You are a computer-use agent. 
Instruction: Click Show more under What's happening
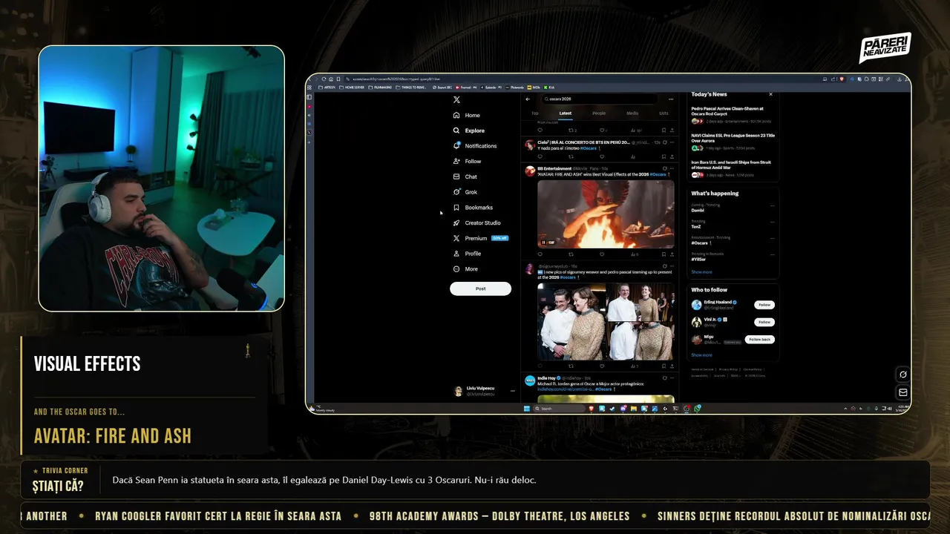point(701,272)
